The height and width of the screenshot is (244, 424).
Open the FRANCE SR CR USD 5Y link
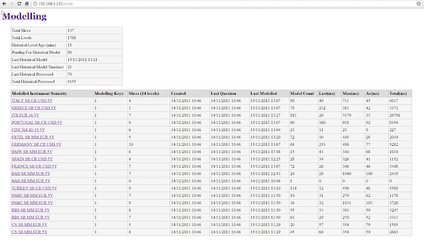pos(34,166)
